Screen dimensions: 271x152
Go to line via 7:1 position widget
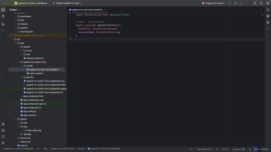click(x=191, y=149)
